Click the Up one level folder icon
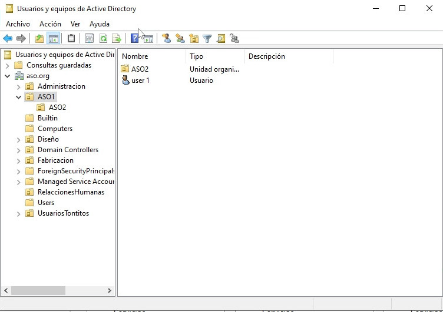Image resolution: width=443 pixels, height=312 pixels. (x=39, y=39)
